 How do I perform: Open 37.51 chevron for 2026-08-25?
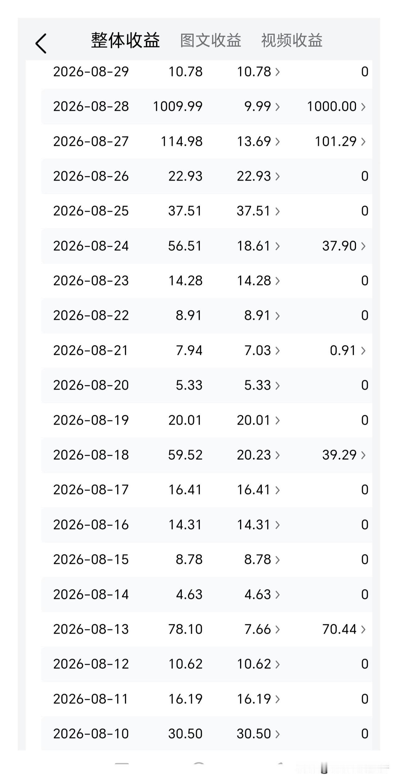(277, 211)
